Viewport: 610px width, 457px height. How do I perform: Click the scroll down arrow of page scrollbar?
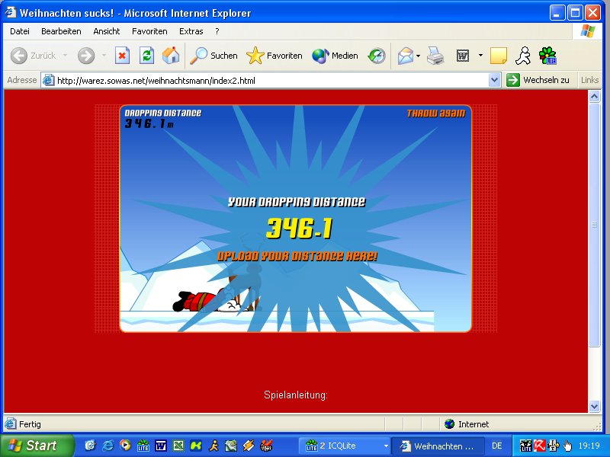594,407
